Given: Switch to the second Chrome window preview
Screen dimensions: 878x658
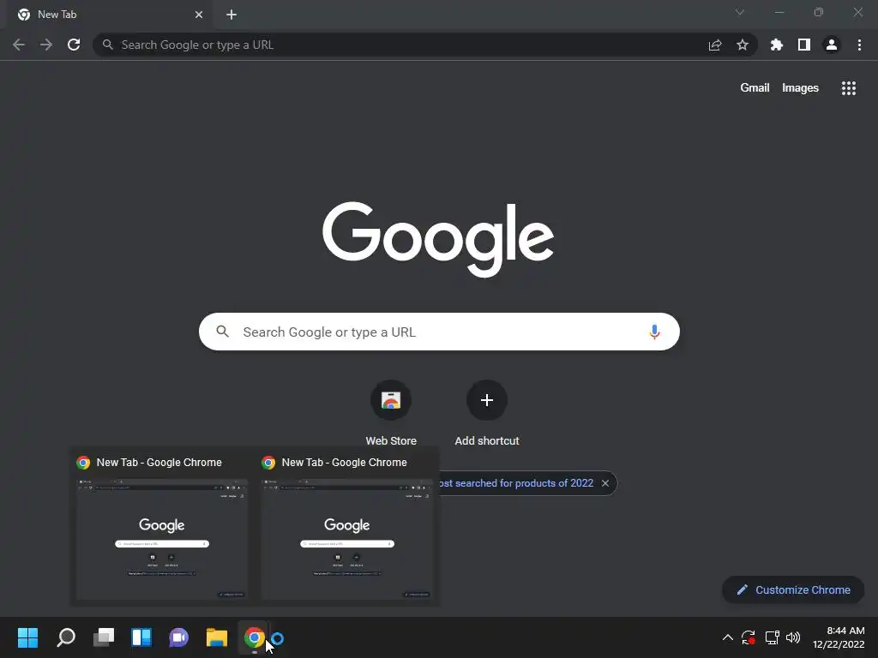Looking at the screenshot, I should [347, 528].
